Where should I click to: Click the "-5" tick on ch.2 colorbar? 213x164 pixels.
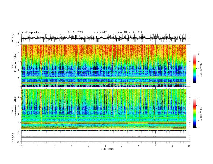point(198,113)
